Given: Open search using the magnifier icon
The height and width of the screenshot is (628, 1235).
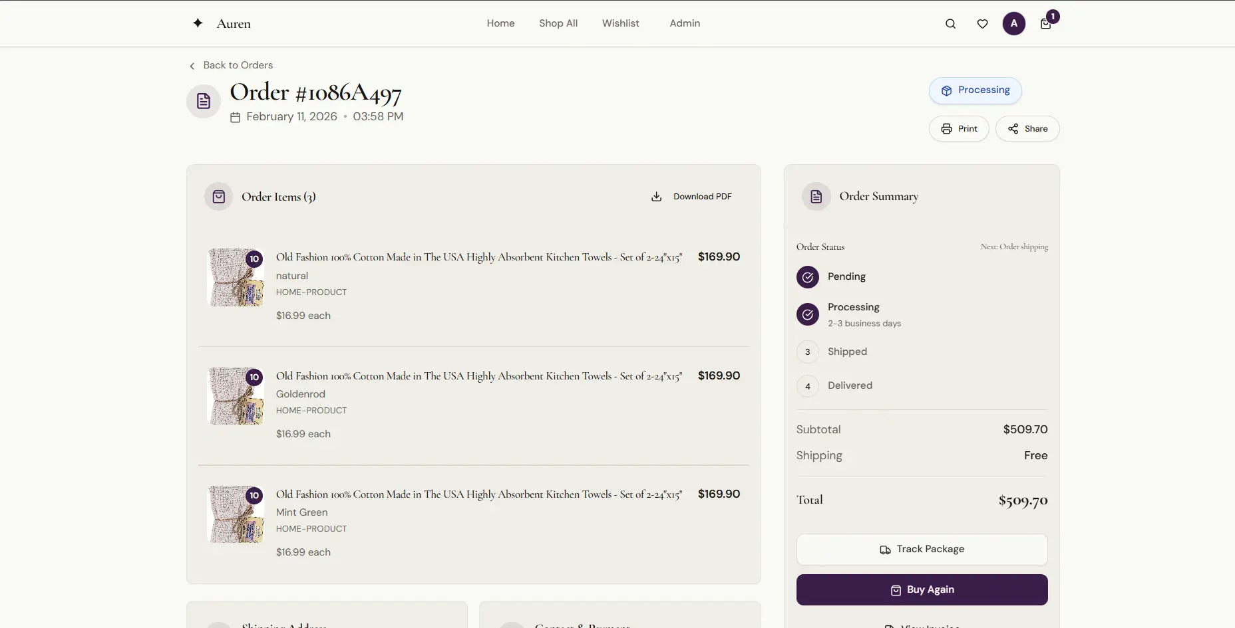Looking at the screenshot, I should click(x=951, y=23).
